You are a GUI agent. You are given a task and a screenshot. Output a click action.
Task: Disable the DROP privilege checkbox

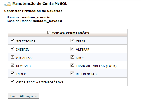[x=72, y=57]
